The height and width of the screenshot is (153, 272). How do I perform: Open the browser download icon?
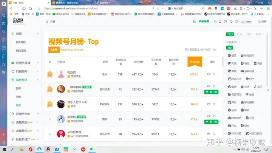point(235,8)
